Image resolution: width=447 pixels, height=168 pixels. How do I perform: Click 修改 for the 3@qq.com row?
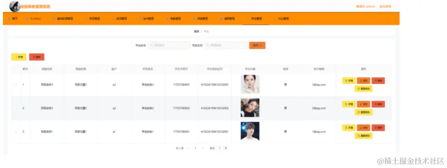(x=363, y=81)
